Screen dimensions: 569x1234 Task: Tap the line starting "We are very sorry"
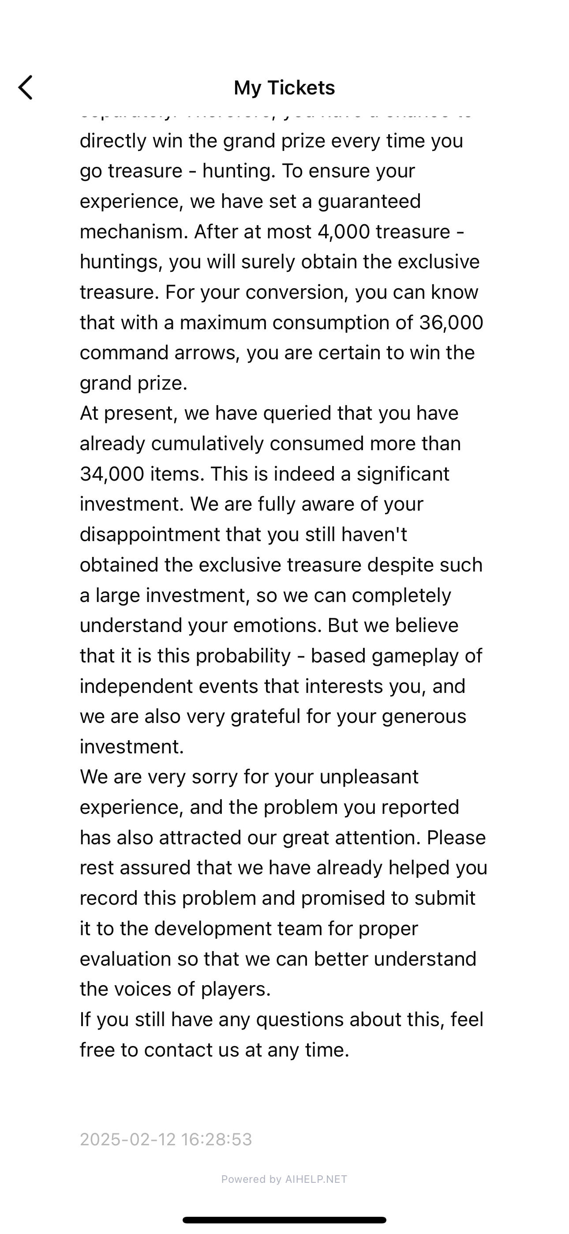point(249,776)
